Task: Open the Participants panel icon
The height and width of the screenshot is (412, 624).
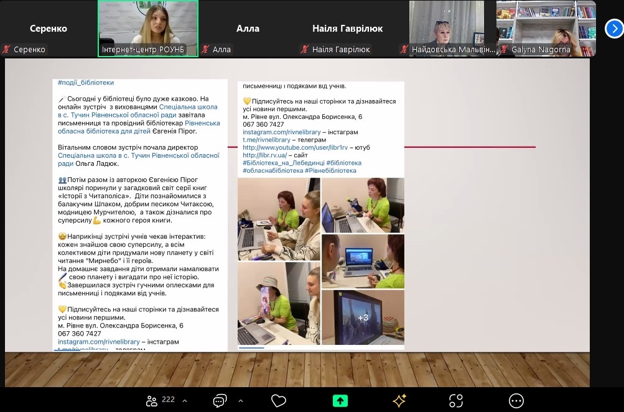Action: (x=152, y=401)
